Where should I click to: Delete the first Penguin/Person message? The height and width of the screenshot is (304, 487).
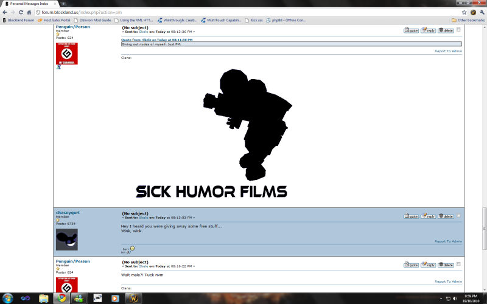(x=446, y=30)
